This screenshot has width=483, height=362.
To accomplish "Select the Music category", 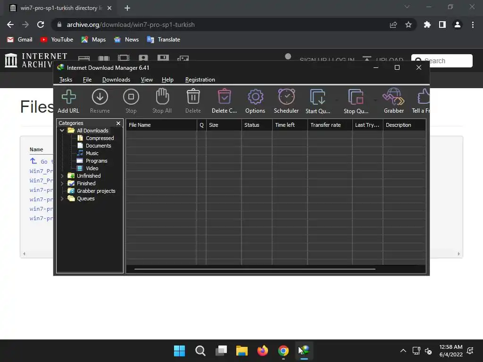I will click(x=92, y=153).
